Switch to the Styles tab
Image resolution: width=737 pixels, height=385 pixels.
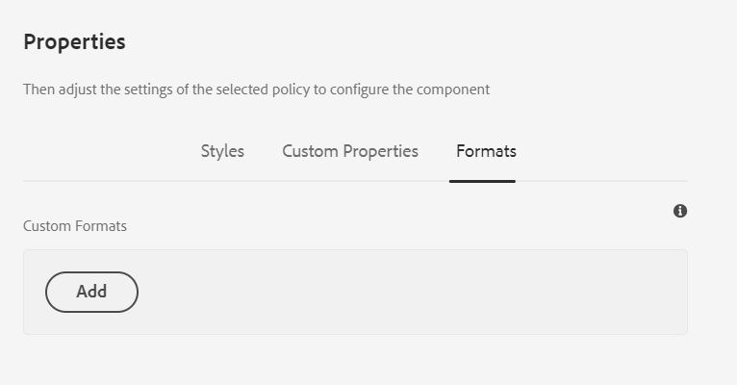(x=222, y=151)
